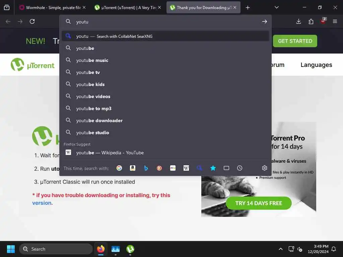Viewport: 343px width, 257px height.
Task: Open Windows Start menu
Action: pos(11,249)
